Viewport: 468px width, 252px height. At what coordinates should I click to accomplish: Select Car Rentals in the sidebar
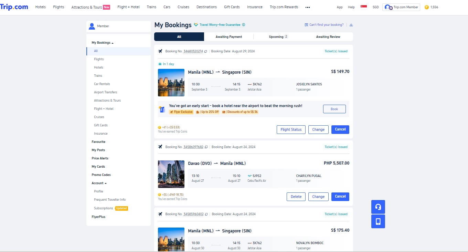(102, 84)
